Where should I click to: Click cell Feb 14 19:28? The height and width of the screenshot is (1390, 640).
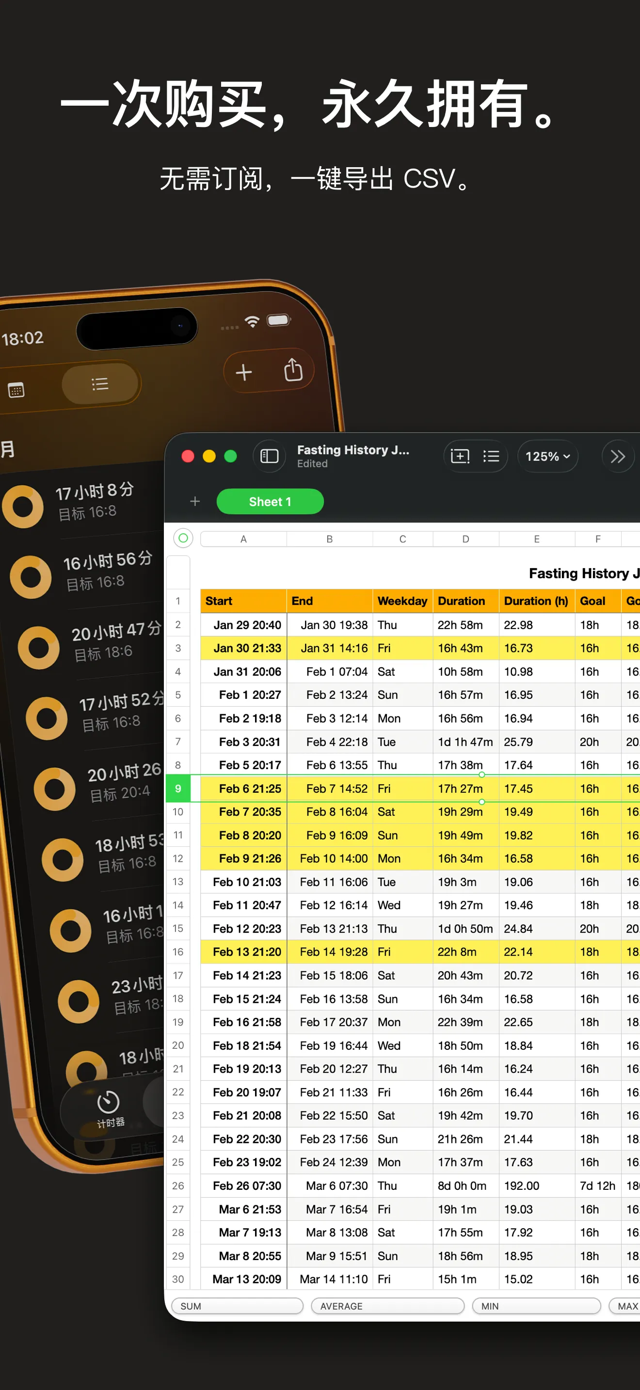coord(329,952)
